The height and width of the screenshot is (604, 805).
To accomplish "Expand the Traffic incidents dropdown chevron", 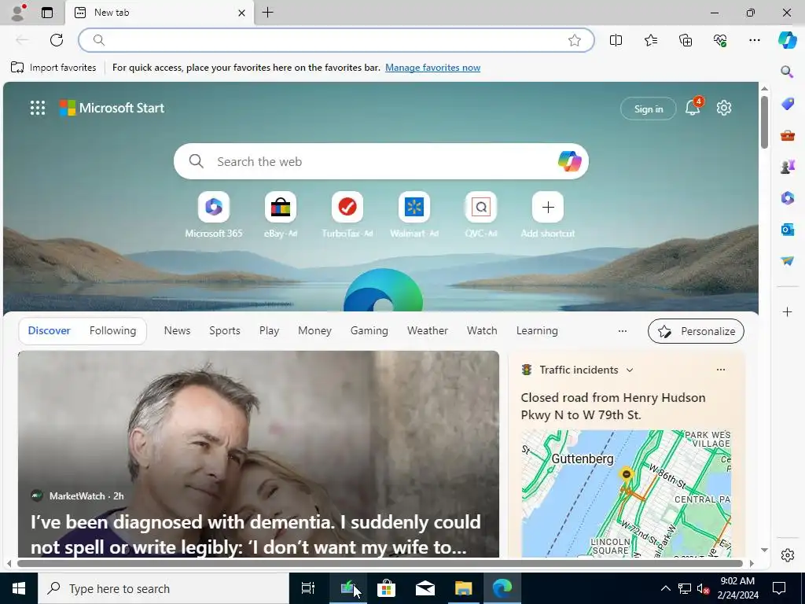I will click(630, 370).
